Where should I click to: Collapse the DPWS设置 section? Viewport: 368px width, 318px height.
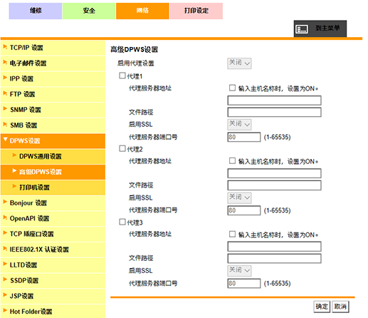coord(53,141)
